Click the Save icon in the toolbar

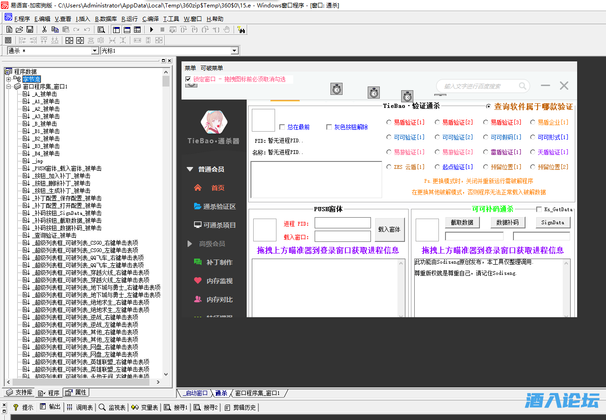click(x=29, y=29)
